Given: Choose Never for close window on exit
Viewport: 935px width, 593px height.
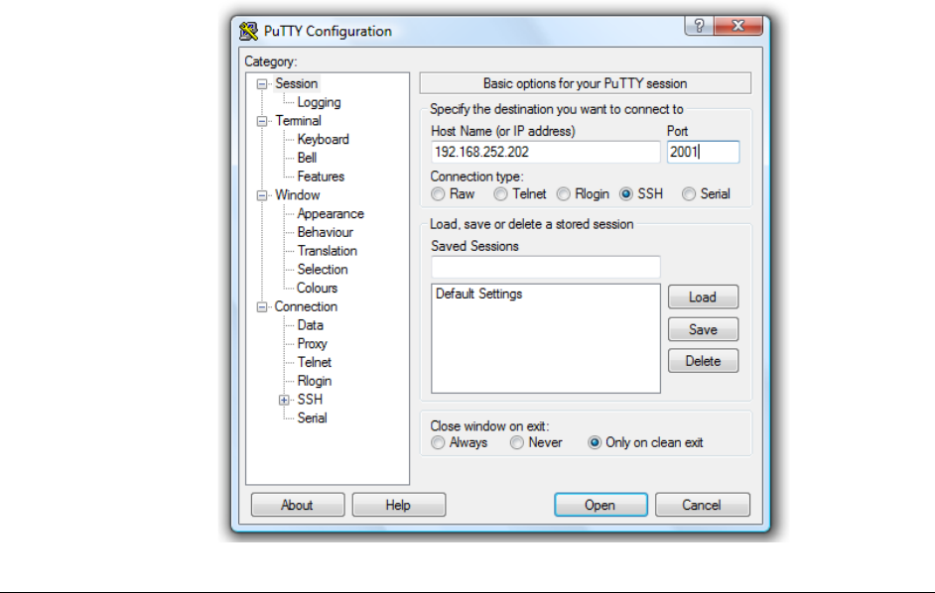Looking at the screenshot, I should click(x=517, y=443).
